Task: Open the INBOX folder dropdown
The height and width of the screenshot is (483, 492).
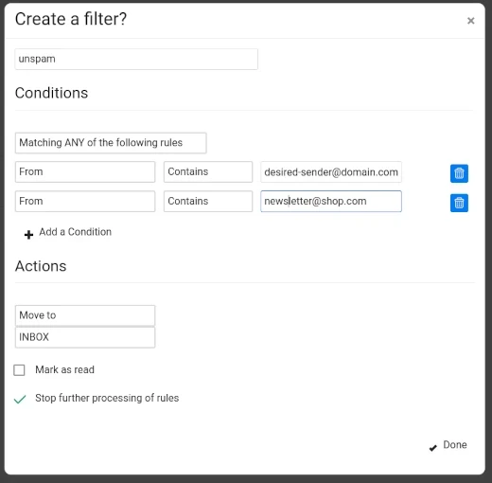Action: (85, 337)
